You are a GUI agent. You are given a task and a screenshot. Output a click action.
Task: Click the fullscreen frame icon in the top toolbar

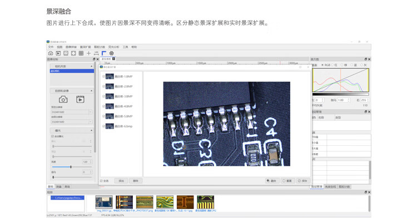(x=73, y=53)
